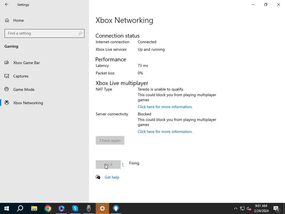Screen dimensions: 285x214
Task: Minimize the Settings window
Action: pos(253,4)
